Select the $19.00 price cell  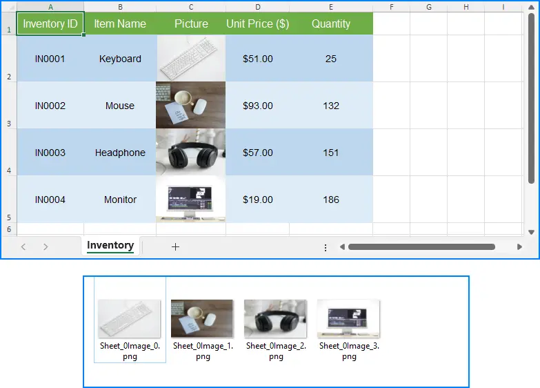(x=258, y=200)
